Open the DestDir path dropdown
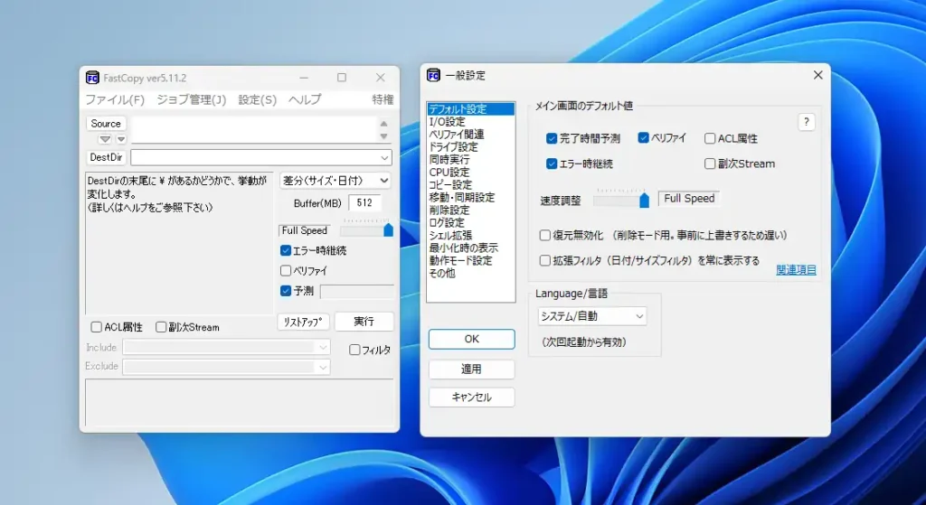 384,158
